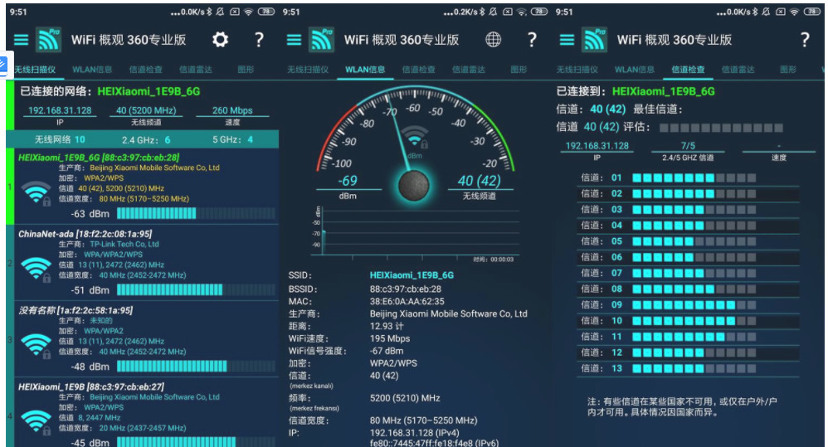
Task: Tap connected network name in third screen
Action: pos(663,91)
